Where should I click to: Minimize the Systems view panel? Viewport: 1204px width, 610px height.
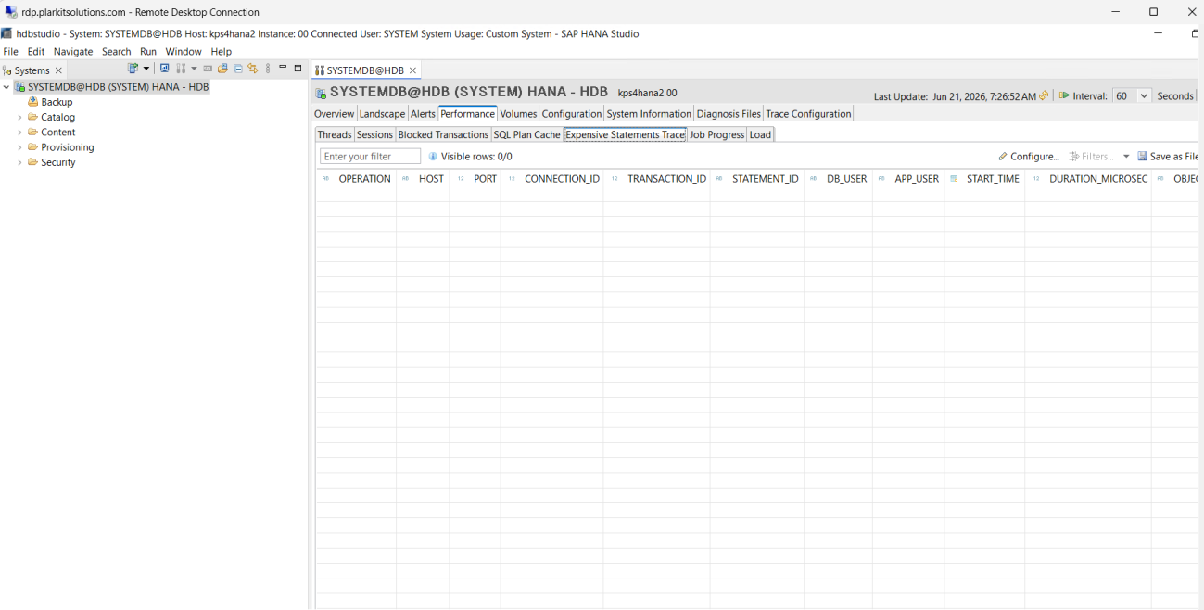pyautogui.click(x=283, y=67)
